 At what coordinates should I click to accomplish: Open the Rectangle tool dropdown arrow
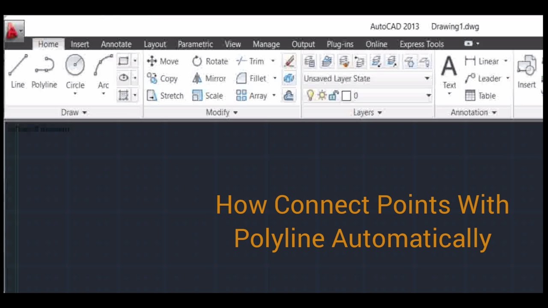click(x=135, y=61)
